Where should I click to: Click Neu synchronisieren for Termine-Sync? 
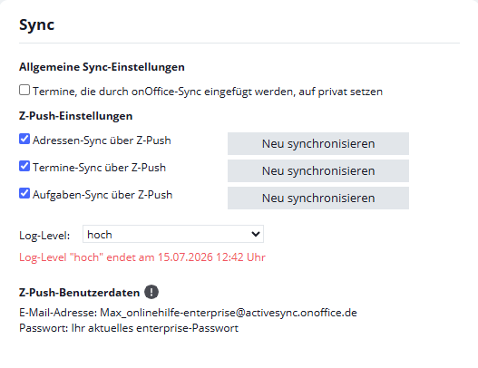pyautogui.click(x=318, y=170)
